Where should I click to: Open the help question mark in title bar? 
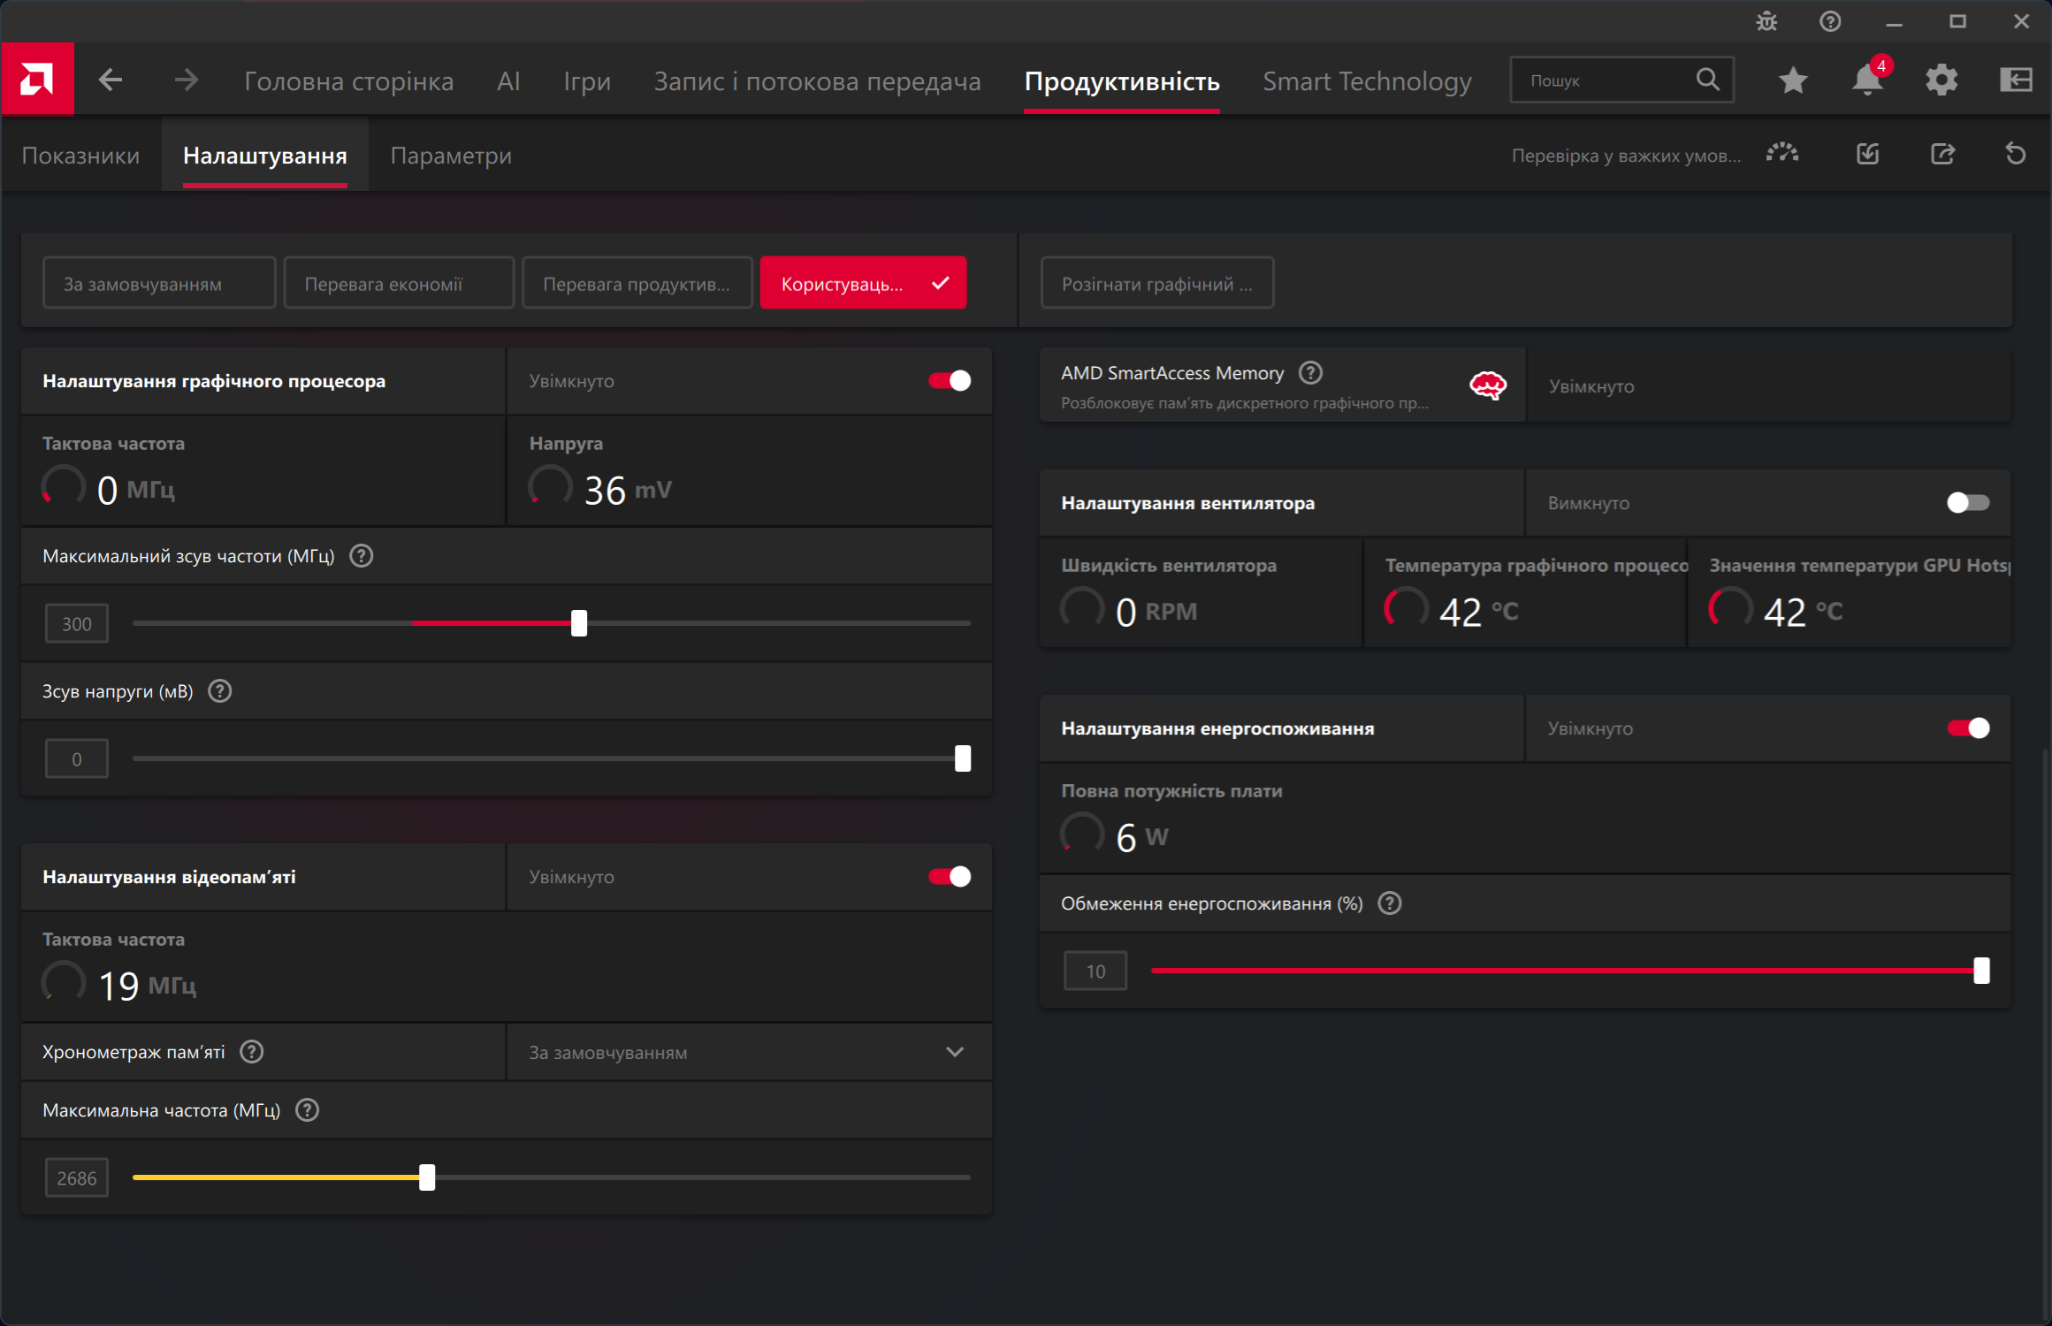[x=1830, y=21]
